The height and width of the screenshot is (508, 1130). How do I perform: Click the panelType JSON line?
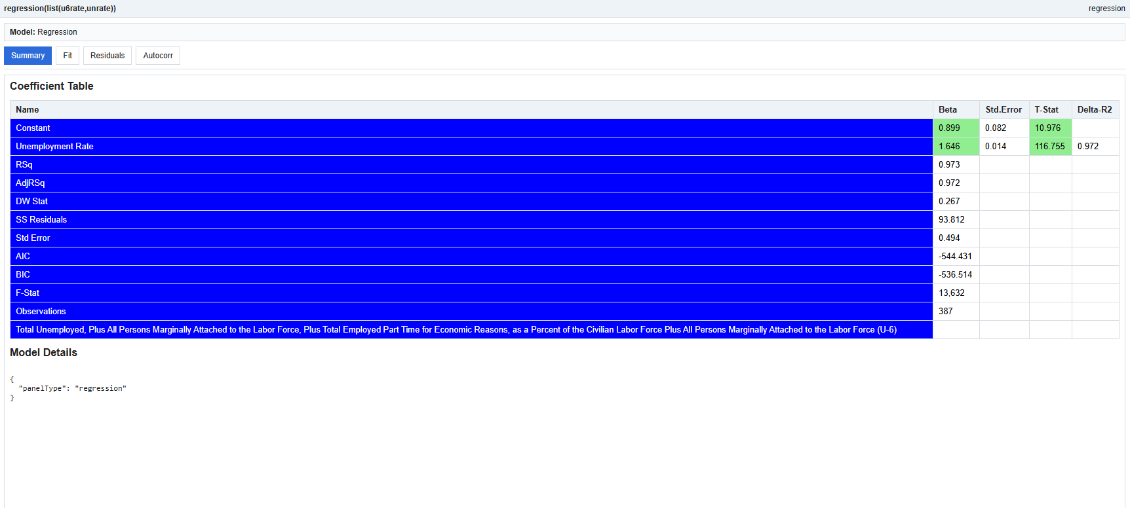(72, 389)
